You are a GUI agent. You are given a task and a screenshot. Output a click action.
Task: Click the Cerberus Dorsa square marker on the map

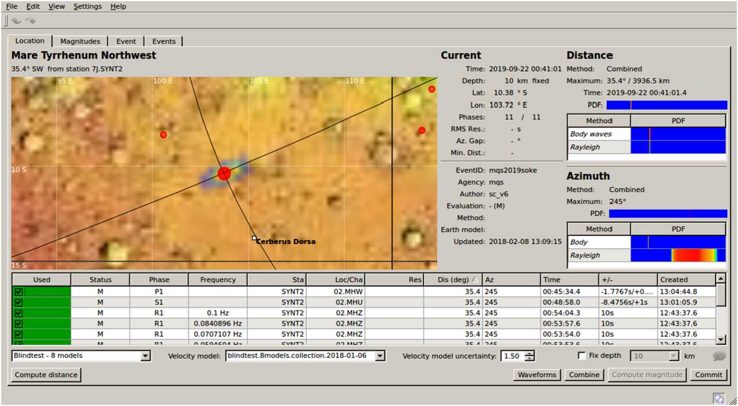click(x=254, y=238)
